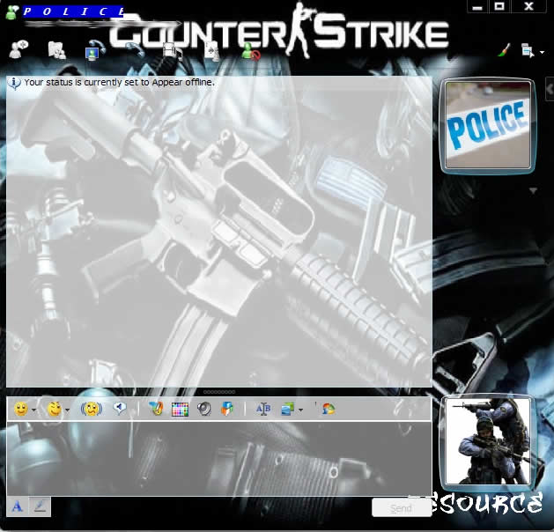Switch to text typing mode with blue A
Image resolution: width=554 pixels, height=532 pixels.
tap(18, 507)
